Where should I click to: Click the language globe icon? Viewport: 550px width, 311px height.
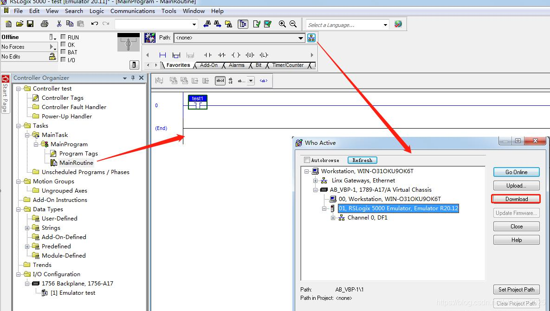pyautogui.click(x=398, y=24)
